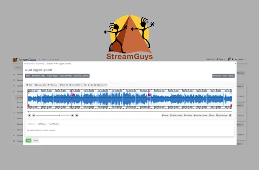The image size is (259, 170).
Task: Click the Outside+Move cut button
Action: click(x=200, y=115)
